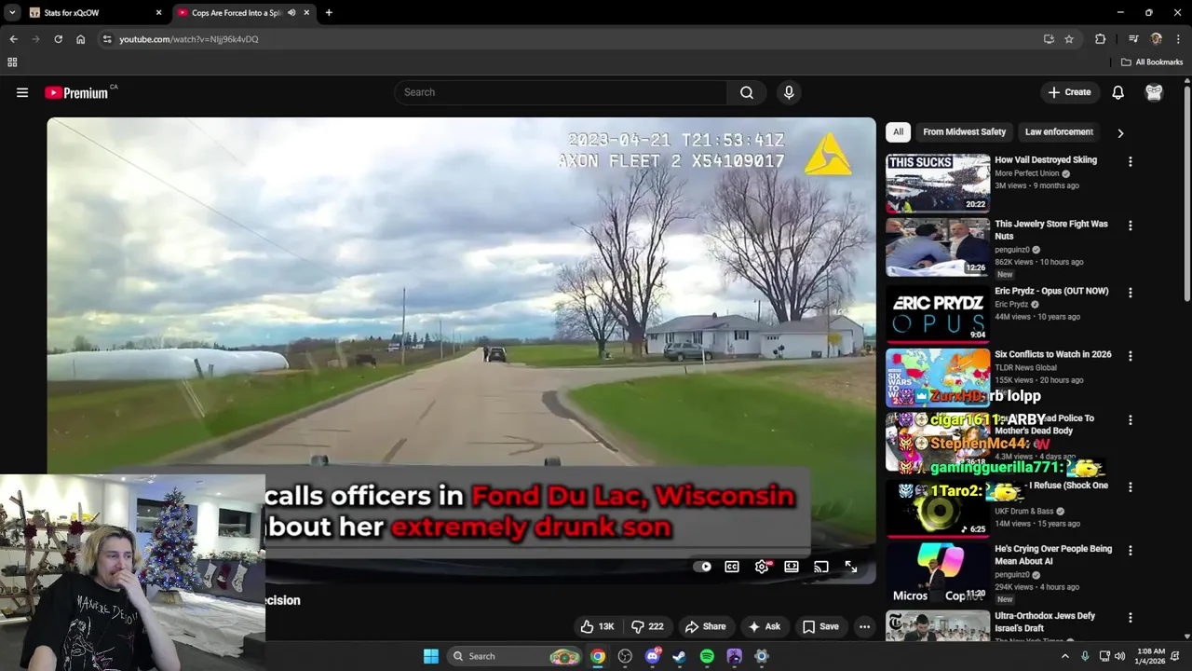Go back in browser history
1192x671 pixels.
coord(13,39)
